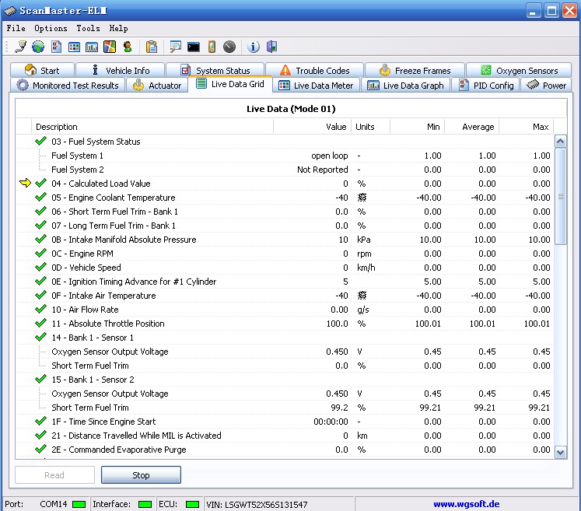Toggle the checkmark for 03 - Fuel System Status
The height and width of the screenshot is (511, 581).
pyautogui.click(x=40, y=142)
